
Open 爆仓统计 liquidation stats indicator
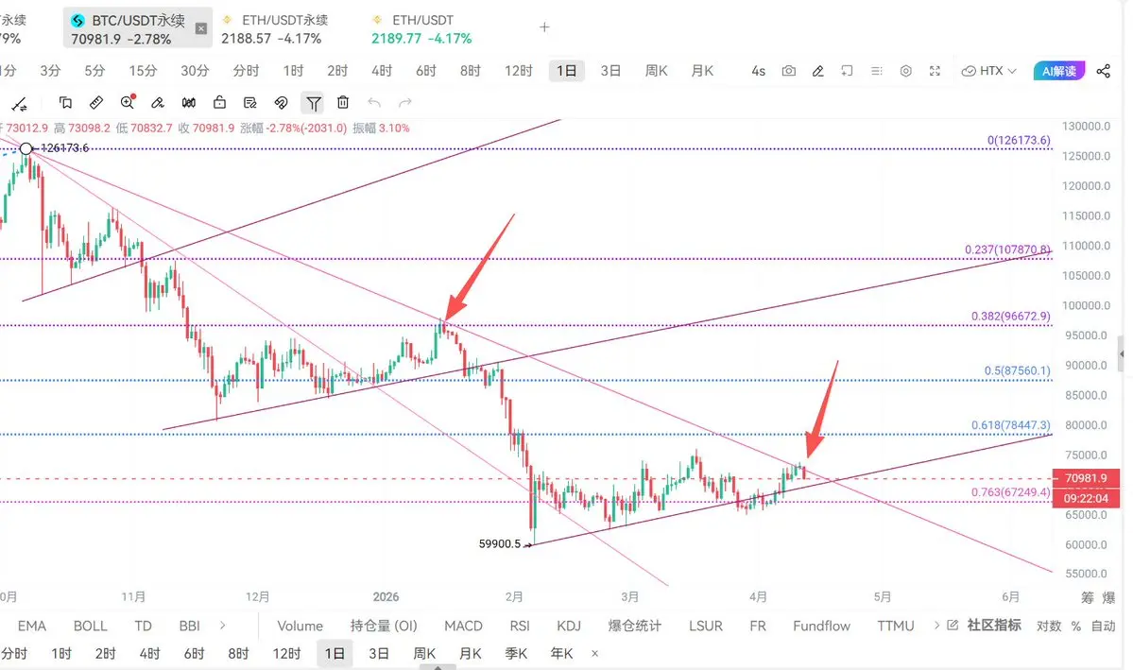[634, 626]
